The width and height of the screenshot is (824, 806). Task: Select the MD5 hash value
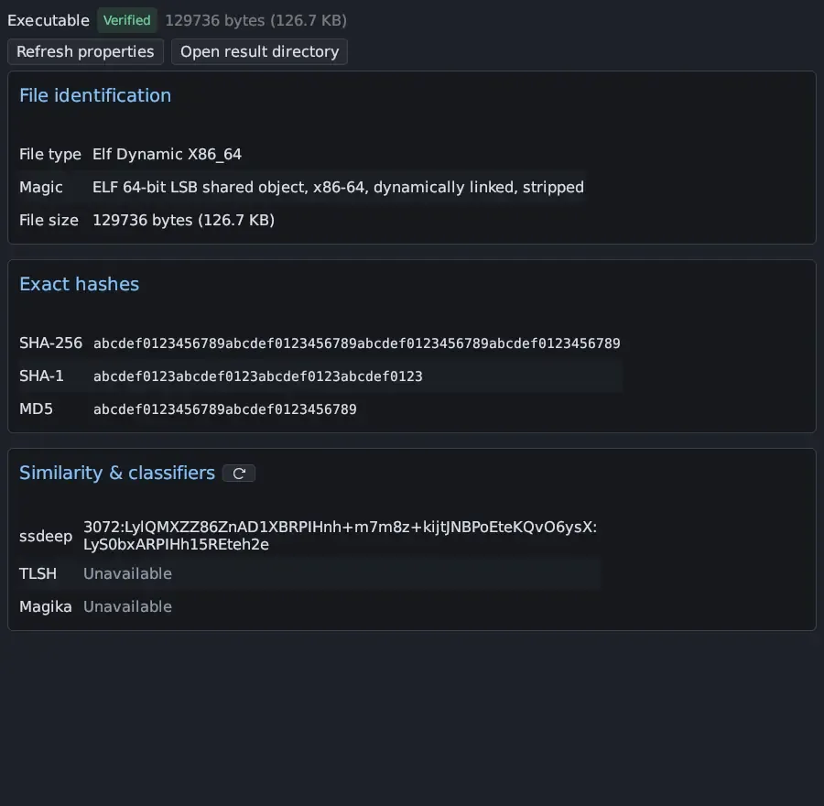(x=225, y=409)
